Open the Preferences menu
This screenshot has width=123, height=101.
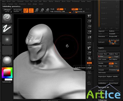point(76,1)
